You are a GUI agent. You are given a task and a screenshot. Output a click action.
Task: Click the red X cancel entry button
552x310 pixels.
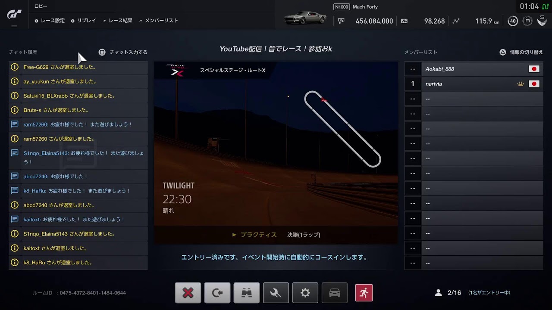pos(188,293)
